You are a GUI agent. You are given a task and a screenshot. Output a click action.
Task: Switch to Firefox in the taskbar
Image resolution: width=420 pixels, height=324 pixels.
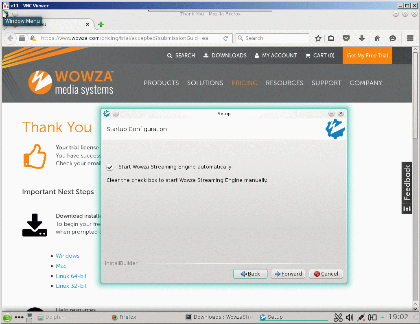(124, 317)
